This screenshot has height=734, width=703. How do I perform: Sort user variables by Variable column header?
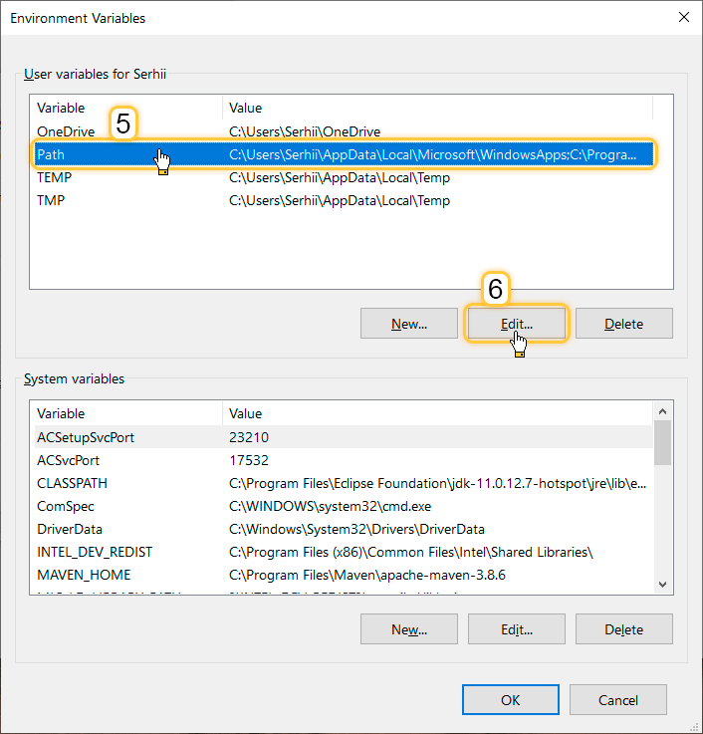[x=61, y=108]
